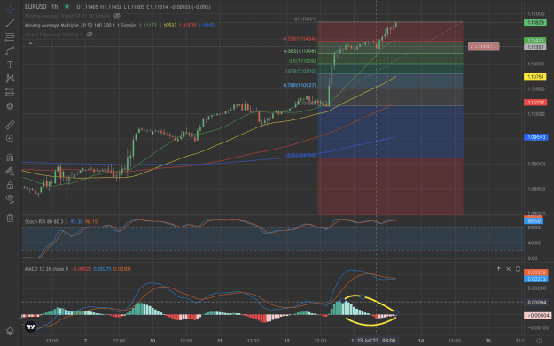Select the text annotation tool
The height and width of the screenshot is (346, 554).
coord(10,65)
